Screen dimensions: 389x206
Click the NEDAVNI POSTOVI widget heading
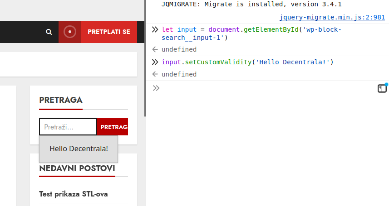77,168
